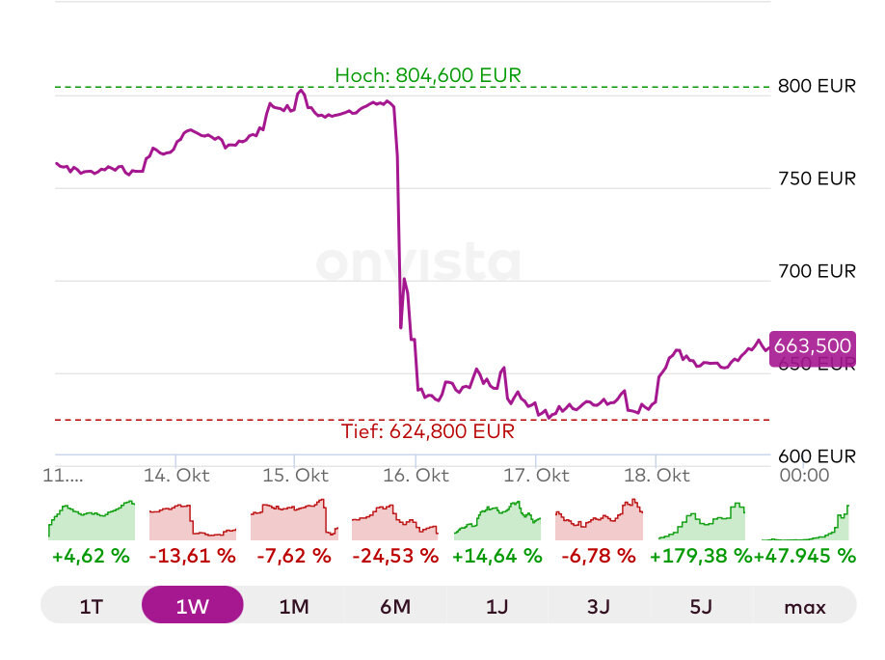Open the +47.945 % max mini chart
The image size is (885, 660).
(805, 521)
